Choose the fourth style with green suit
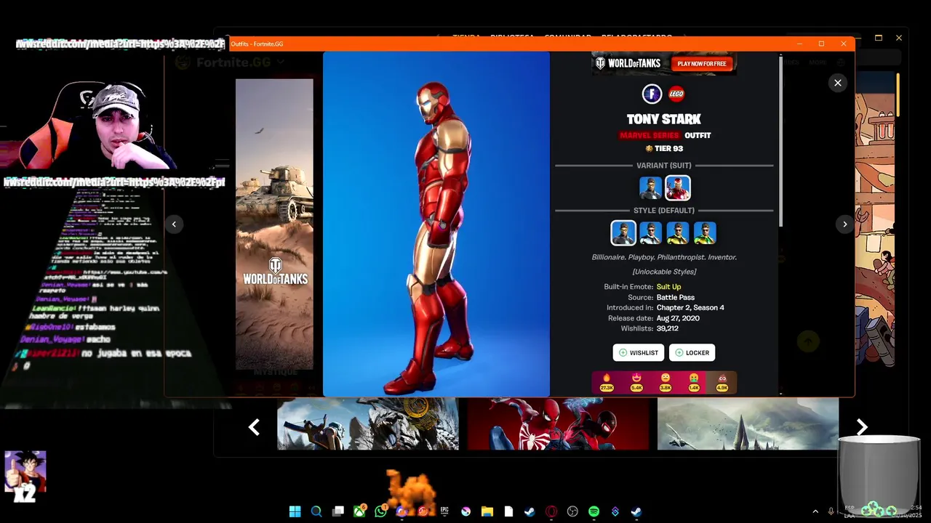The height and width of the screenshot is (523, 931). click(705, 233)
